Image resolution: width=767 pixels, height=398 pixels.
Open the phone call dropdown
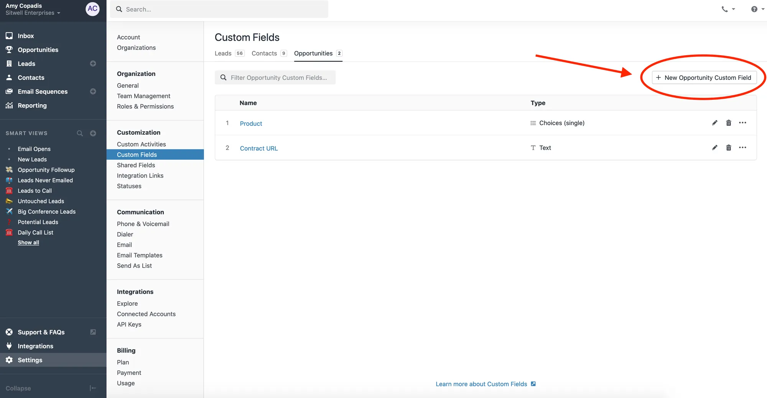click(x=728, y=9)
